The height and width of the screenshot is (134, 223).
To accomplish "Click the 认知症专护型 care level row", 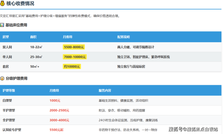I will 11,130.
